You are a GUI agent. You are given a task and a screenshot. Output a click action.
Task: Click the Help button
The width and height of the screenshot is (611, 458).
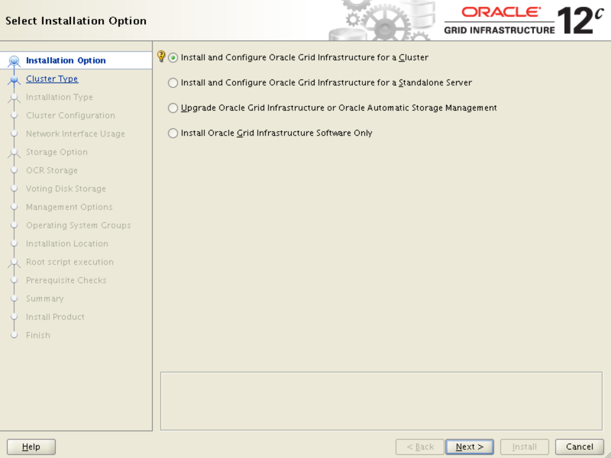pos(31,447)
